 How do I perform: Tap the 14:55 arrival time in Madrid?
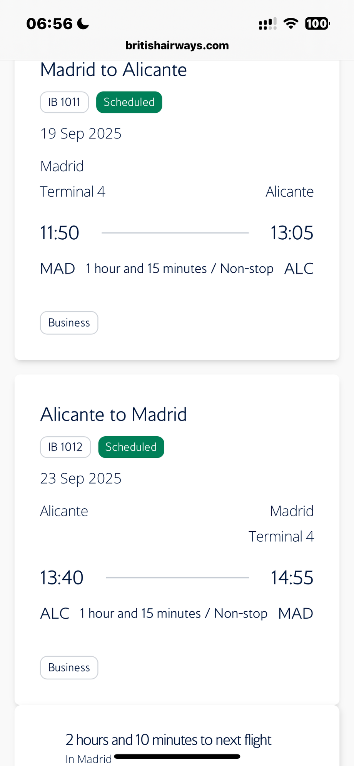[x=292, y=577]
